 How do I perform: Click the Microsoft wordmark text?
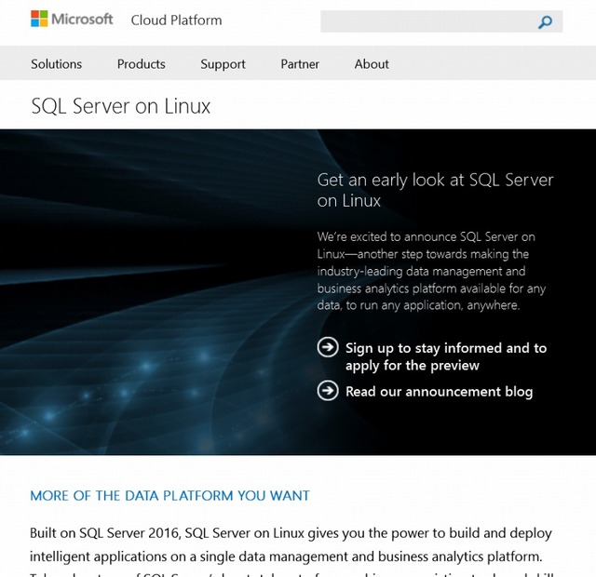[82, 19]
